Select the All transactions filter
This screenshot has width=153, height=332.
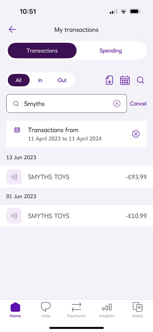click(18, 80)
